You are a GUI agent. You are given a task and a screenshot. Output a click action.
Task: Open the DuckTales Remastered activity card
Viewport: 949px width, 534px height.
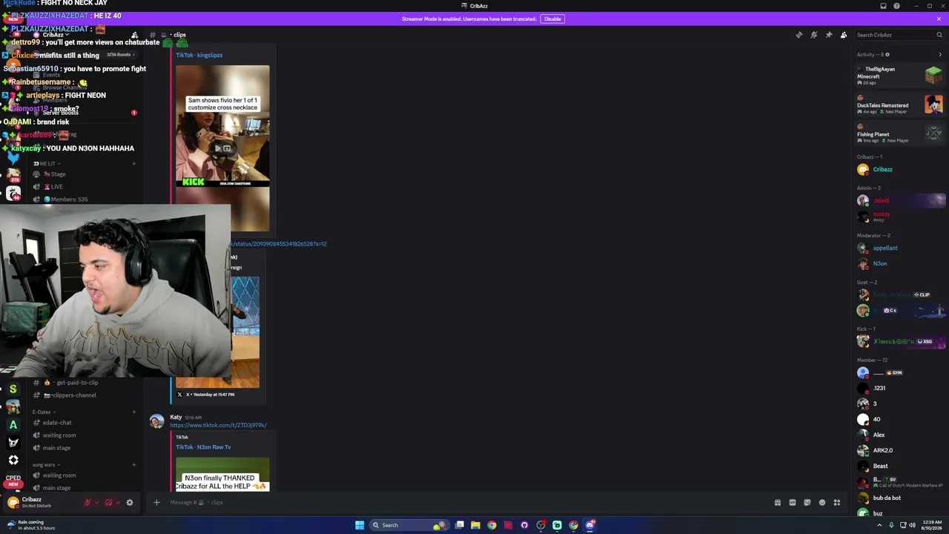pos(900,105)
